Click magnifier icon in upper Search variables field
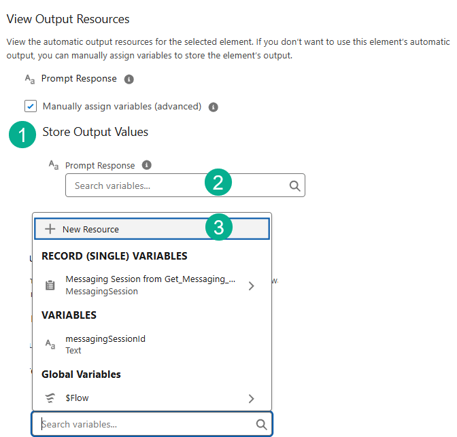Image resolution: width=457 pixels, height=437 pixels. pos(294,186)
